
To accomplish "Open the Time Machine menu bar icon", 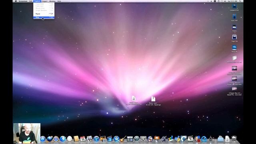I will click(x=218, y=1).
